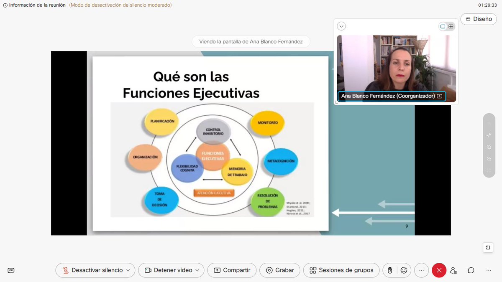Open panel options ellipsis at far right

[489, 270]
